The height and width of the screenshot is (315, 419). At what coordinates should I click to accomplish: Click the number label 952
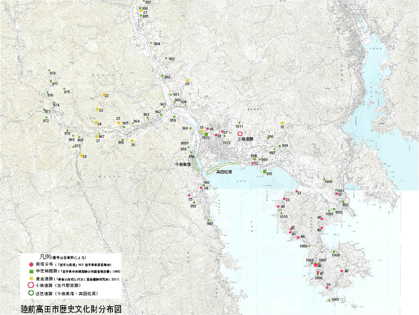[345, 205]
